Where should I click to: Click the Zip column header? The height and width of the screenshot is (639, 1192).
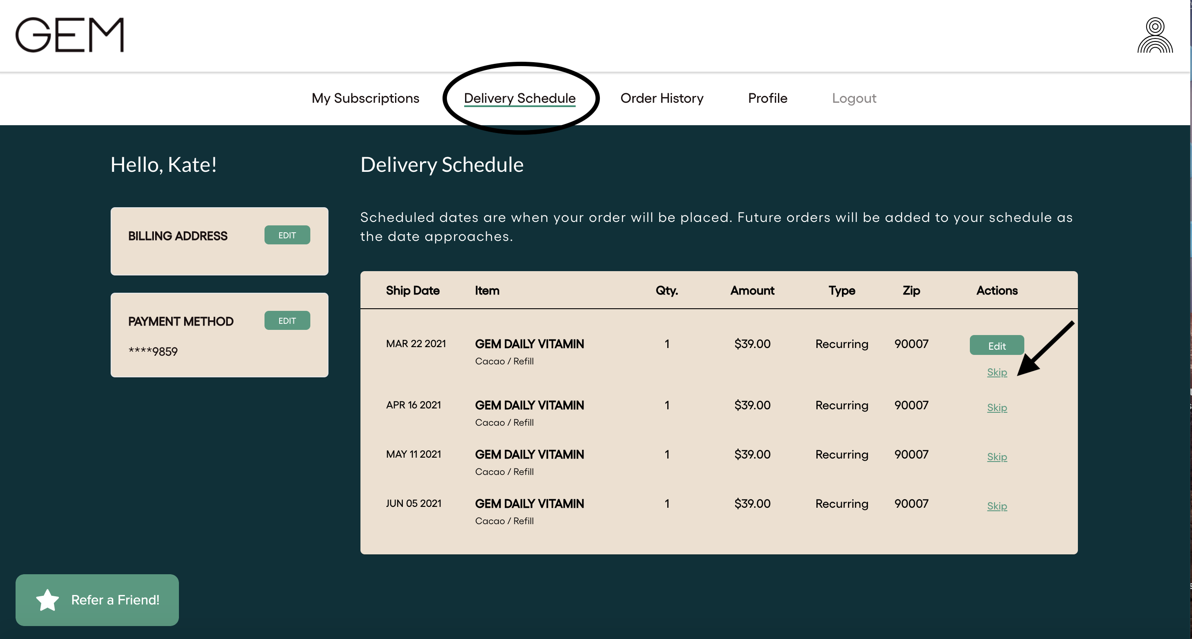pos(911,291)
